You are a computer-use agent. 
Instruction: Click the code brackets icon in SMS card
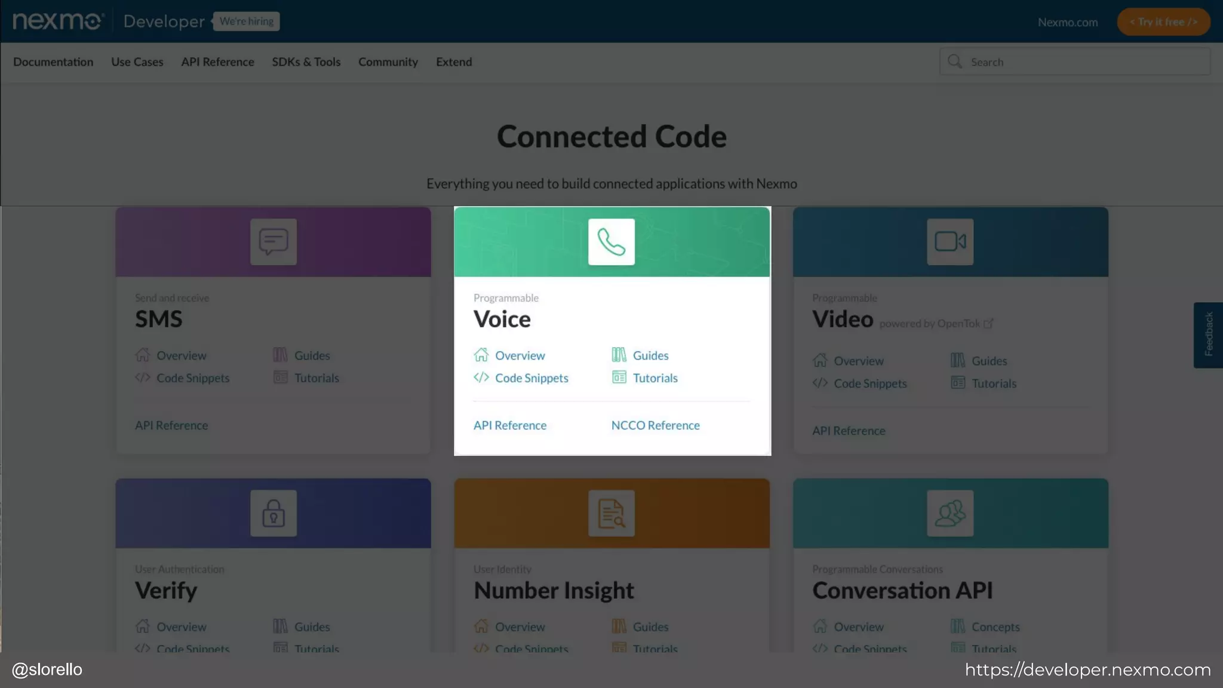142,377
